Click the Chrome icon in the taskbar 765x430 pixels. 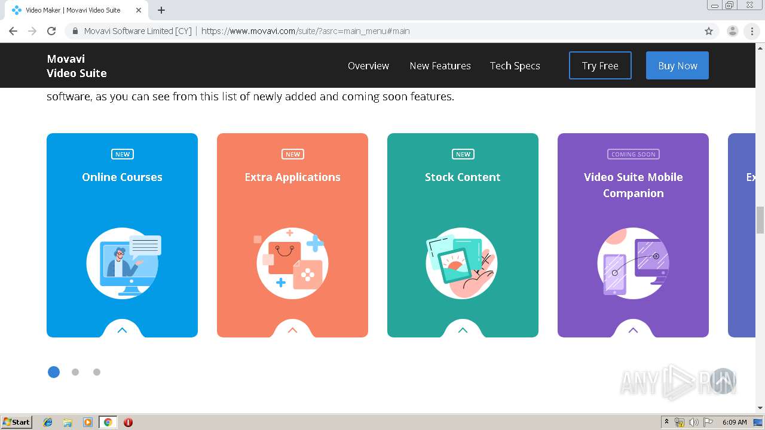108,422
